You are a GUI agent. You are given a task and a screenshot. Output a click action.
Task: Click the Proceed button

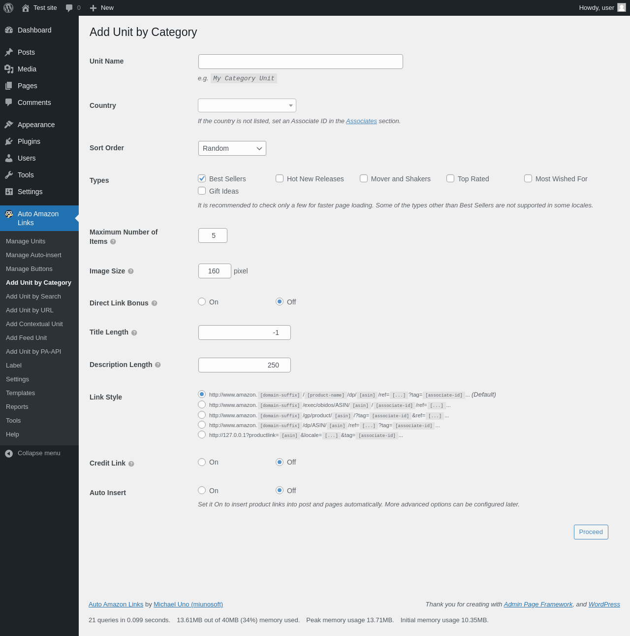tap(591, 532)
